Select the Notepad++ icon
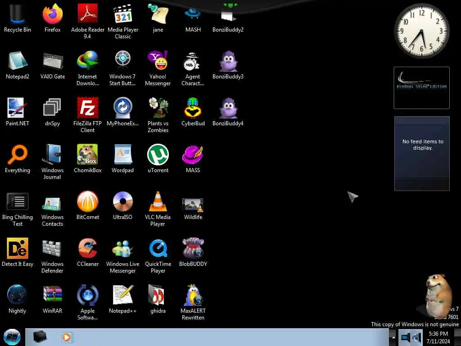Viewport: 461px width, 346px height. pos(122,299)
